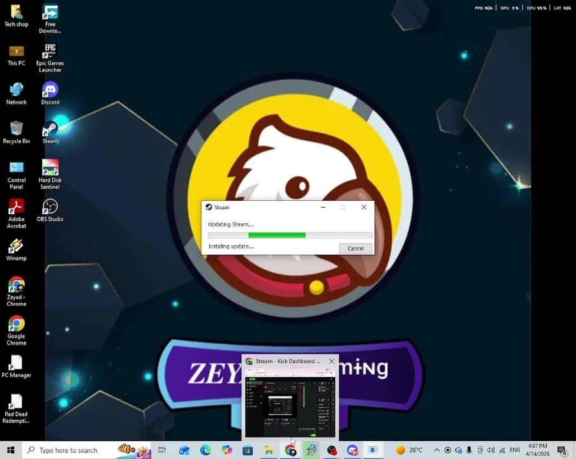The image size is (576, 459).
Task: Click the weather 26°C taskbar widget
Action: click(x=410, y=450)
